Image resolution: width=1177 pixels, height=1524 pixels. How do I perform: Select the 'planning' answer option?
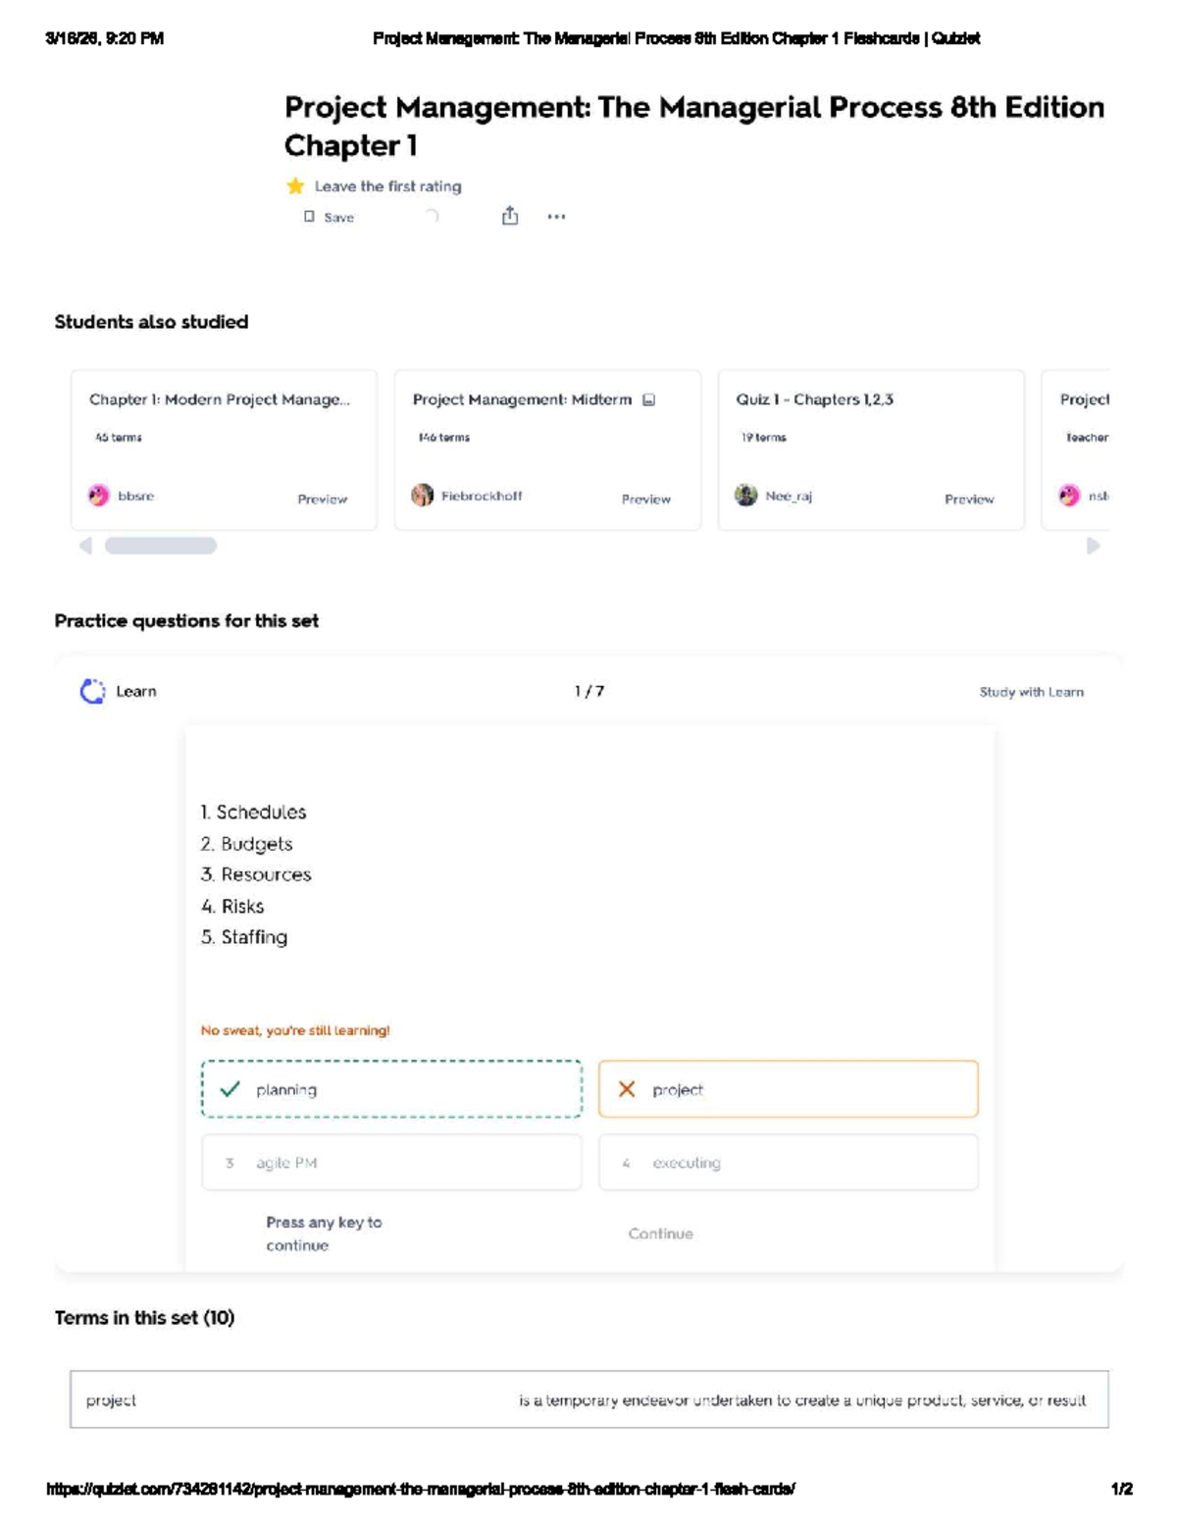tap(391, 1089)
